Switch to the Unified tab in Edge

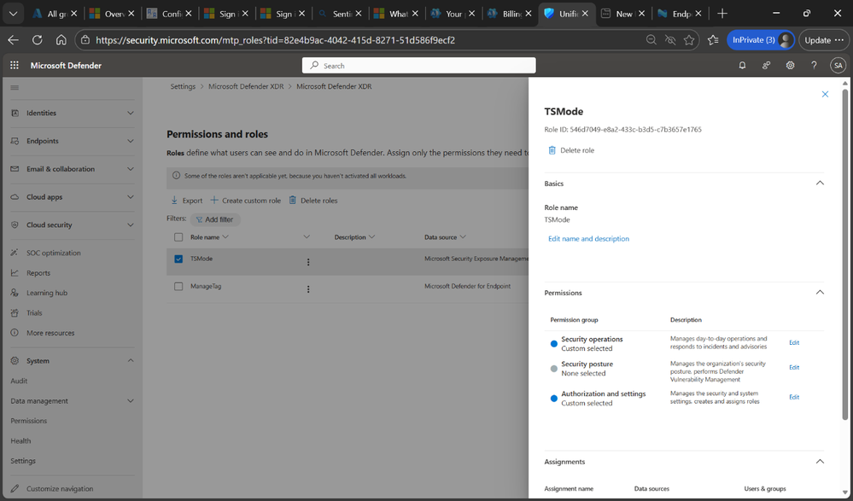[x=564, y=13]
